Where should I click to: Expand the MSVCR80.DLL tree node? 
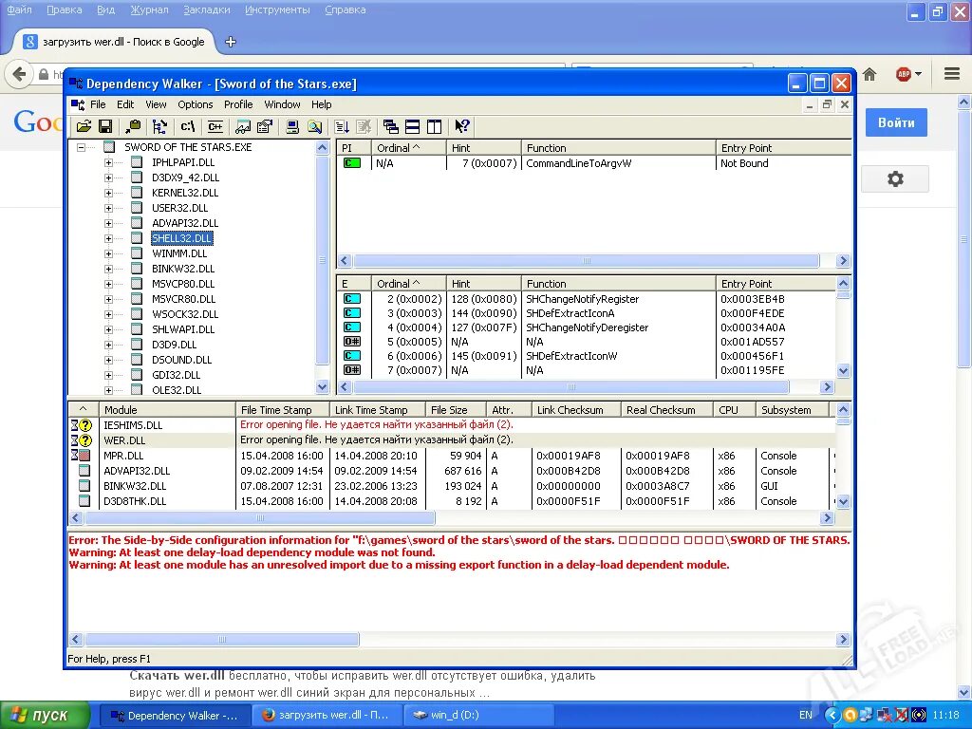point(108,299)
